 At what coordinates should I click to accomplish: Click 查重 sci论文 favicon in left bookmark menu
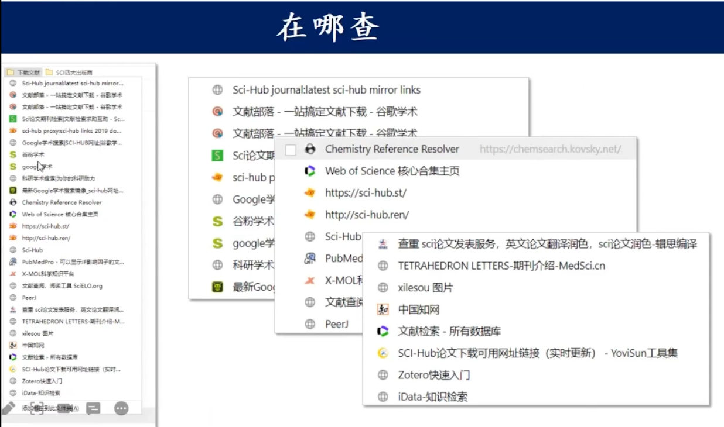[x=13, y=309]
